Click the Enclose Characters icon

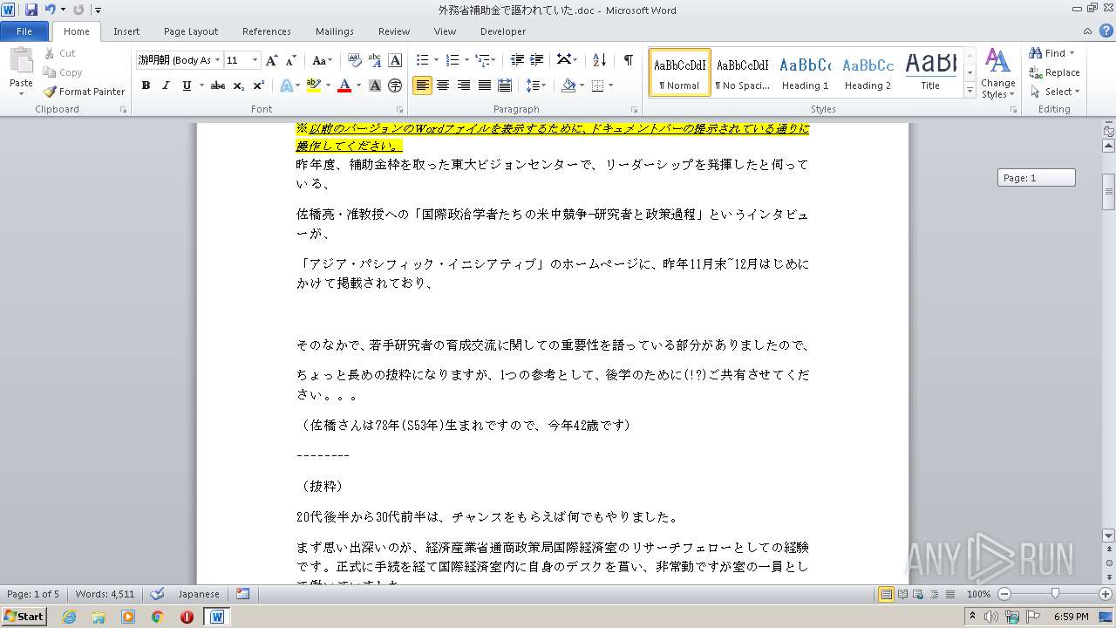(x=395, y=85)
